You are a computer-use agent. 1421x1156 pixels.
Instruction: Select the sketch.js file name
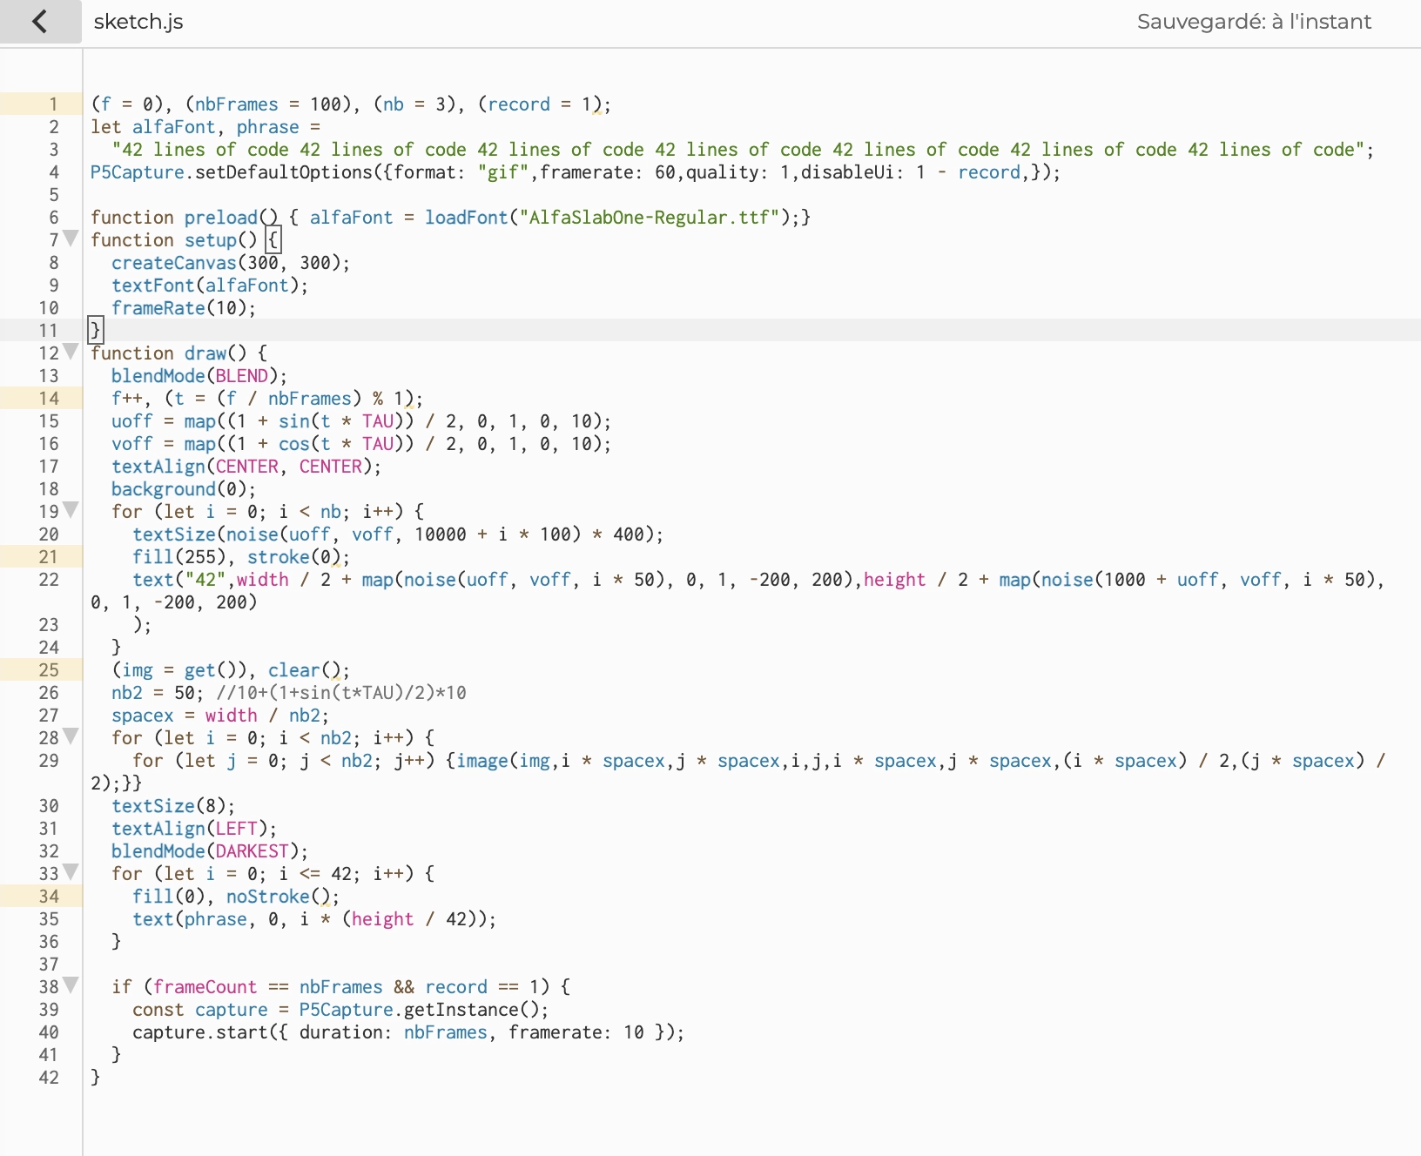click(x=138, y=22)
